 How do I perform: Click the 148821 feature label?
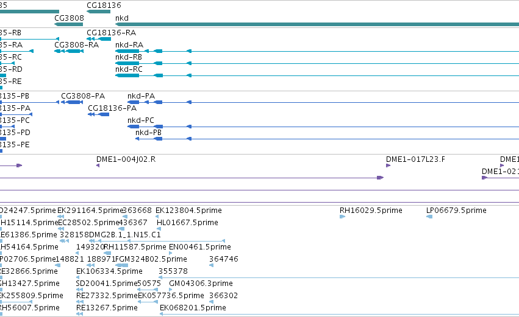click(70, 260)
